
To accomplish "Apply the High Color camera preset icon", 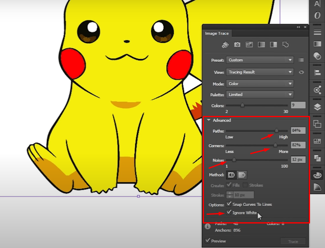I will 237,44.
